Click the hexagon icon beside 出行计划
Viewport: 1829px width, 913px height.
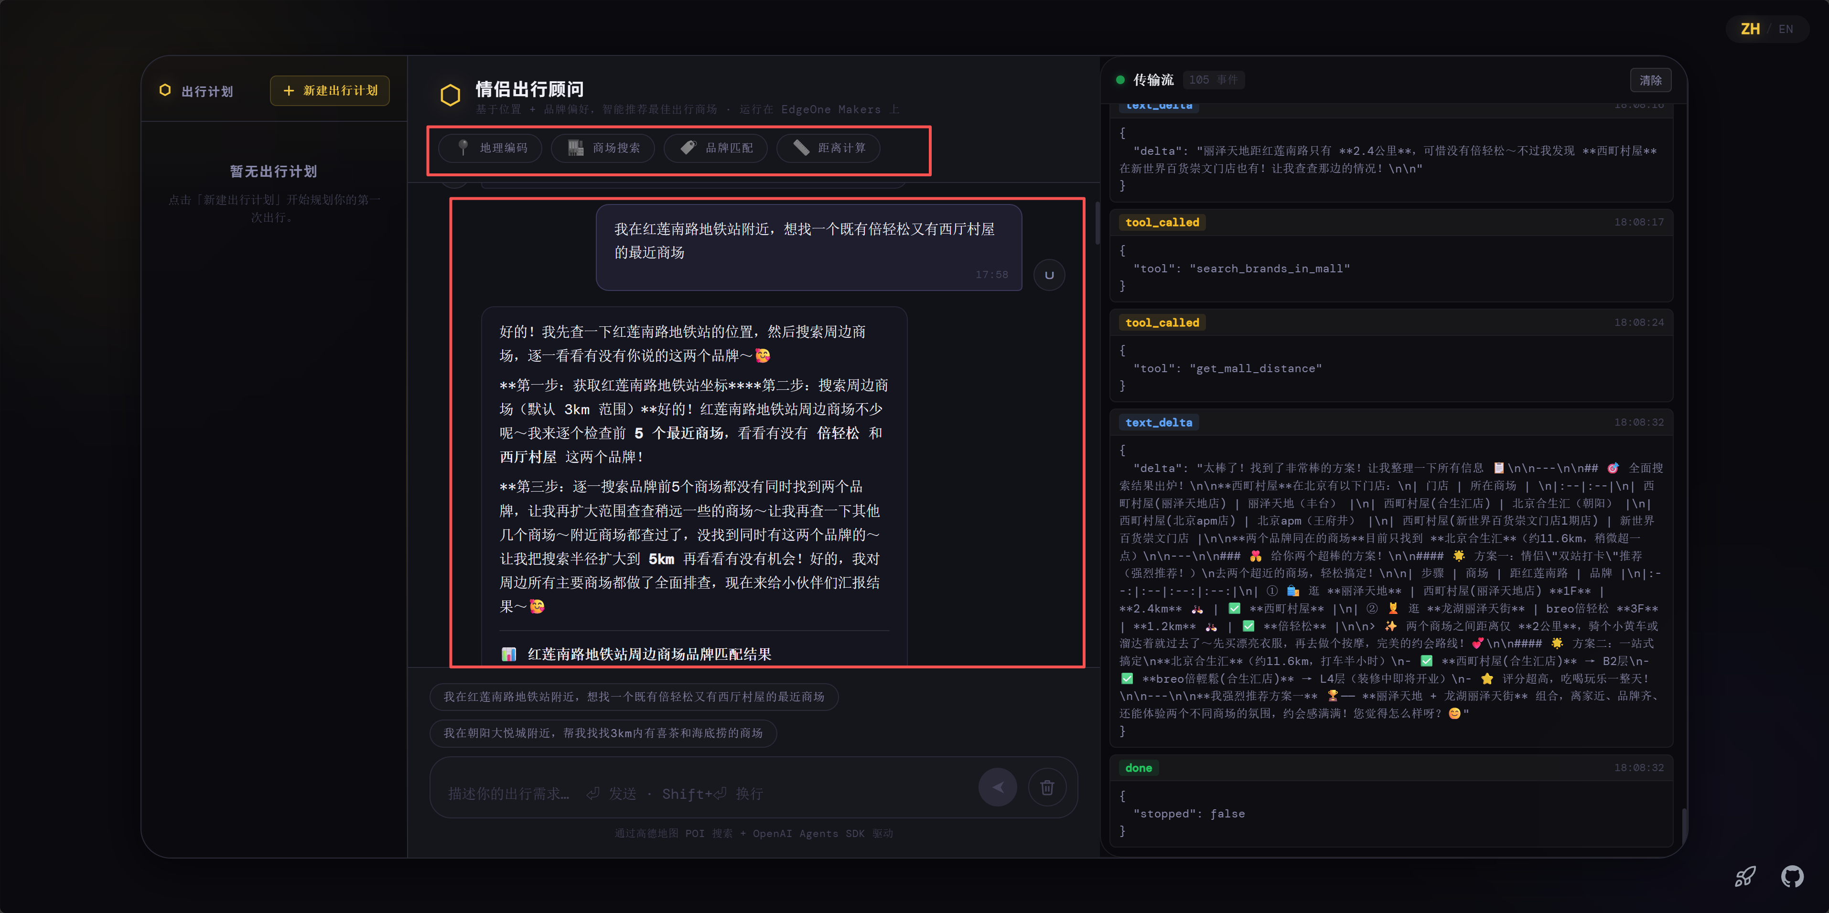pos(165,90)
